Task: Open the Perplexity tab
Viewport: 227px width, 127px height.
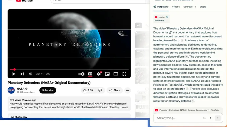Action: click(x=161, y=7)
